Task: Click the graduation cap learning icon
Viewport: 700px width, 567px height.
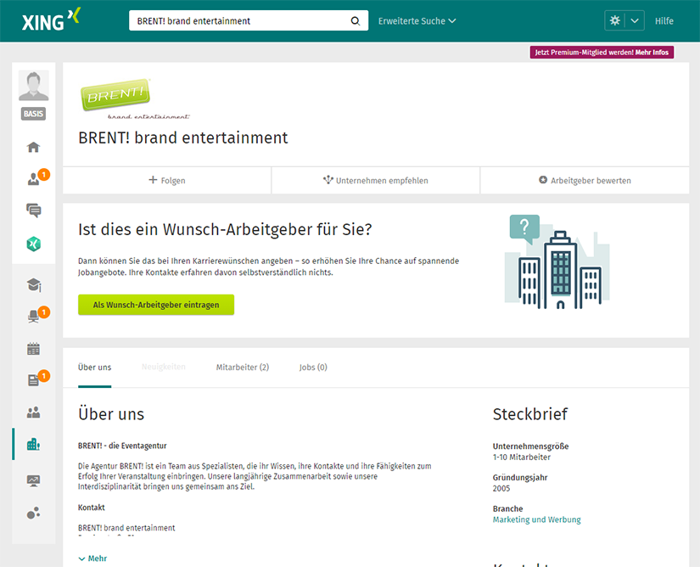Action: [x=33, y=285]
